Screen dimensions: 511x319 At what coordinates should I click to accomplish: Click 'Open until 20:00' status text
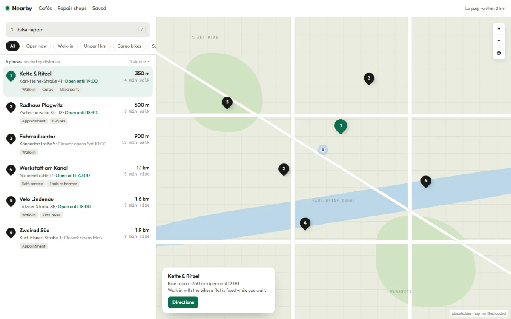pyautogui.click(x=73, y=175)
